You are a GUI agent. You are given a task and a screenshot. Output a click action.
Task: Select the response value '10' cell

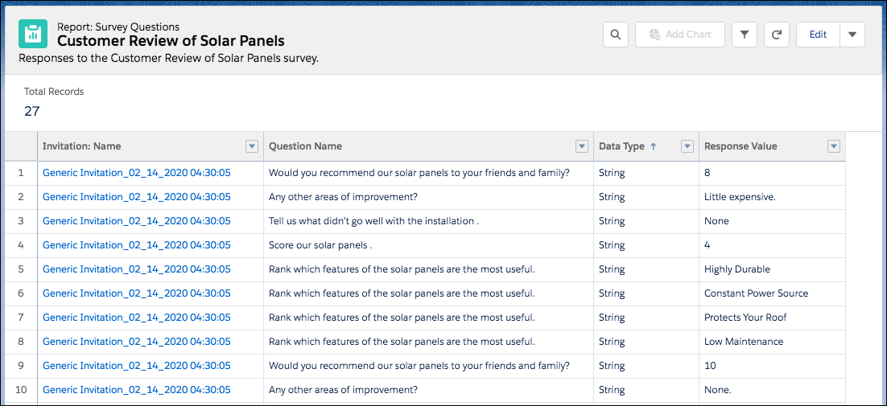[772, 365]
